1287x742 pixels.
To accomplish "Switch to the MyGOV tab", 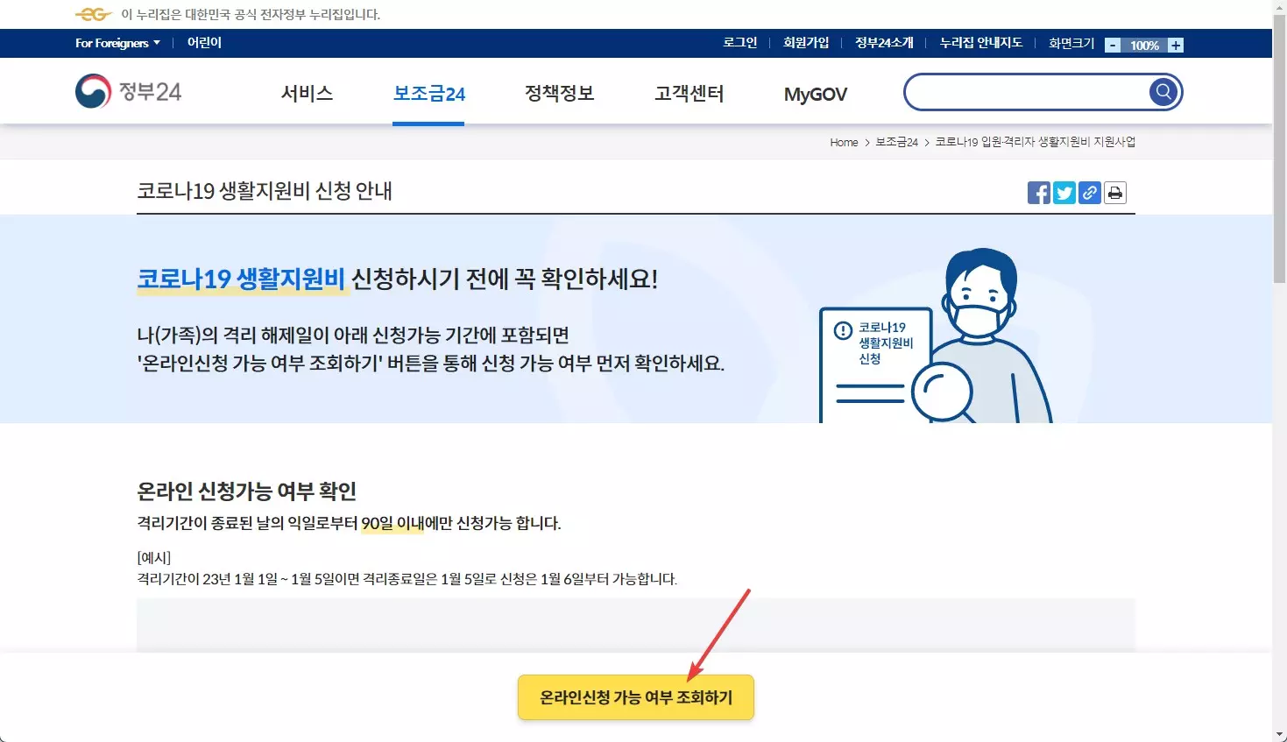I will click(815, 94).
